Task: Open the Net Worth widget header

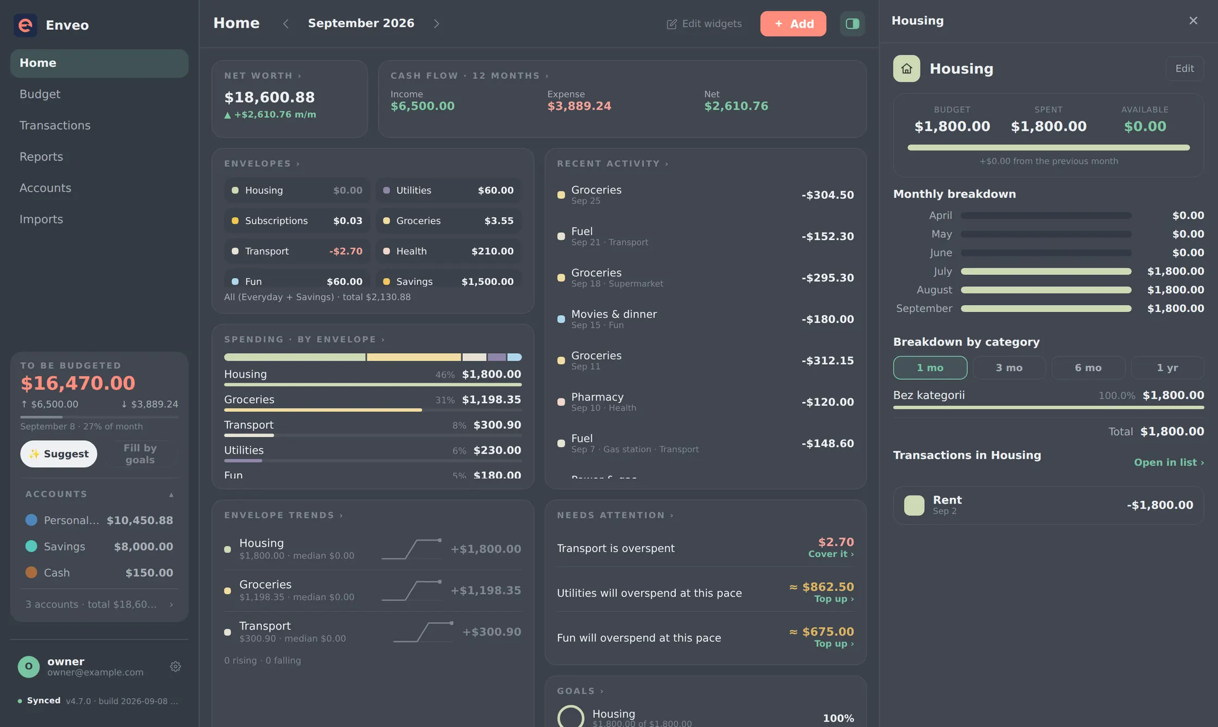Action: click(x=263, y=76)
